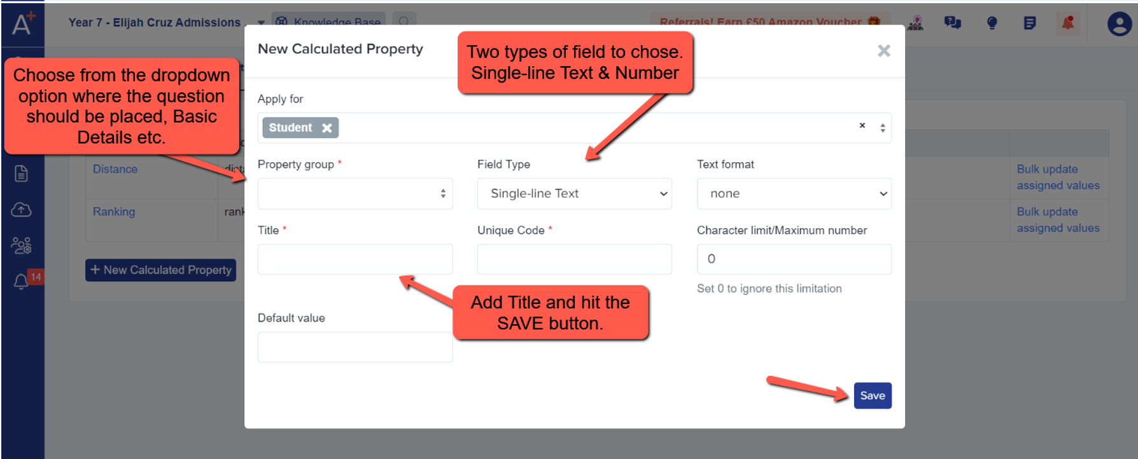Click the users settings sidebar icon
The width and height of the screenshot is (1138, 459).
[x=21, y=245]
